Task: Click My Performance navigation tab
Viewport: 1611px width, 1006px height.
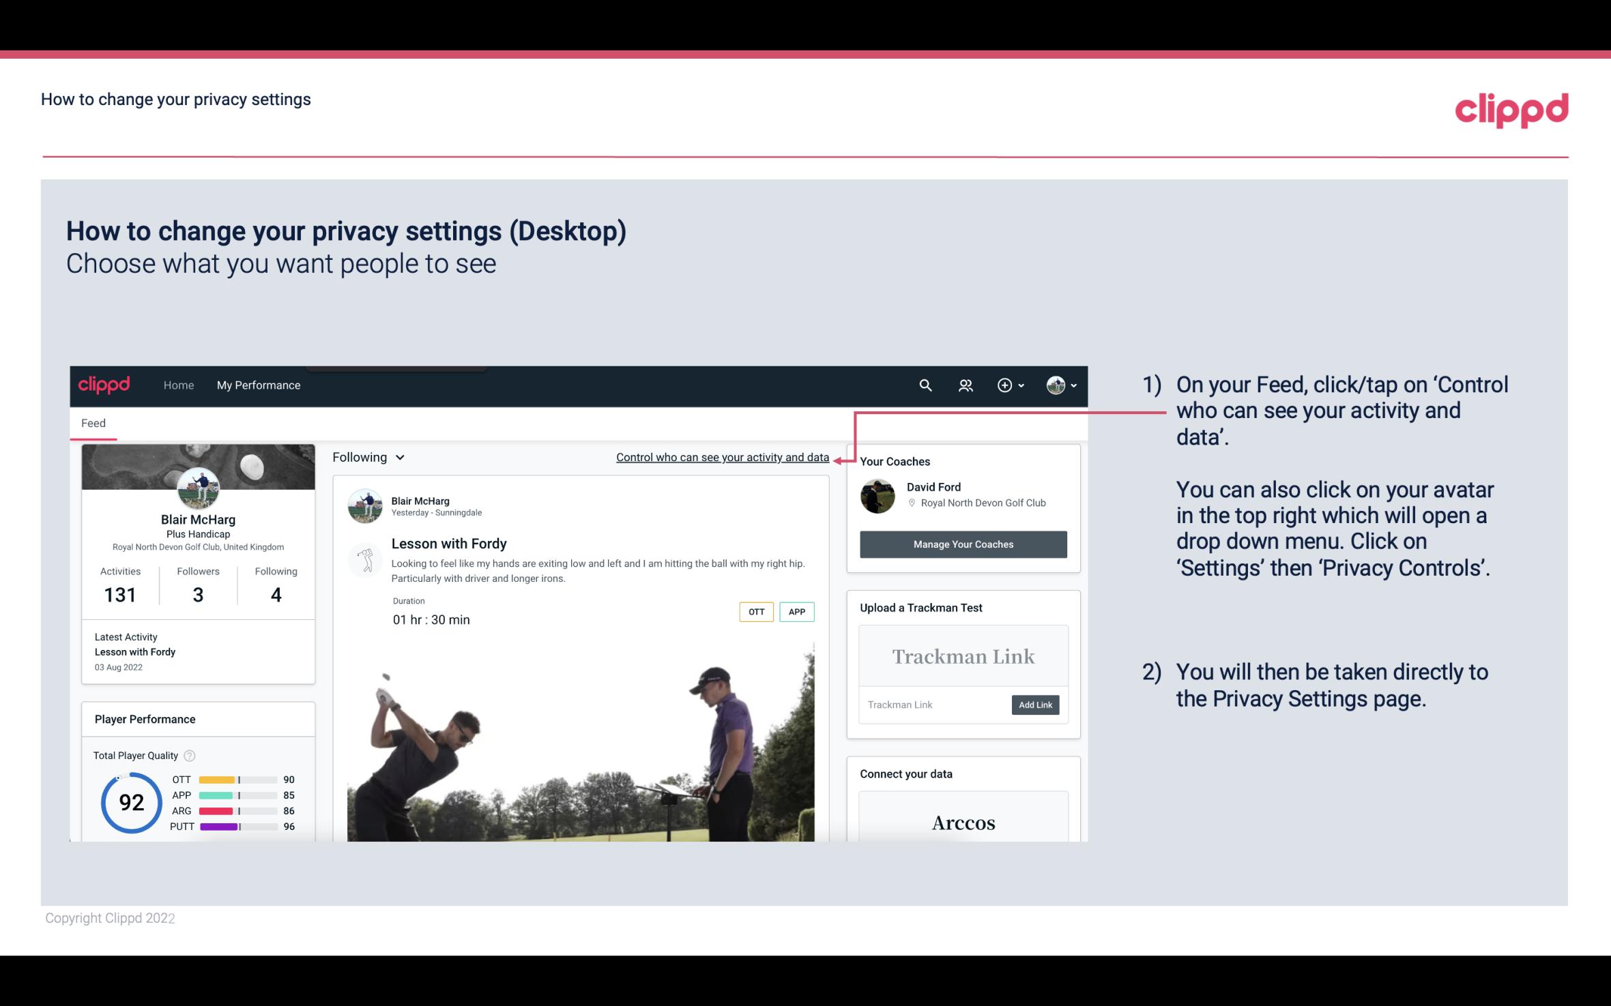Action: click(x=257, y=385)
